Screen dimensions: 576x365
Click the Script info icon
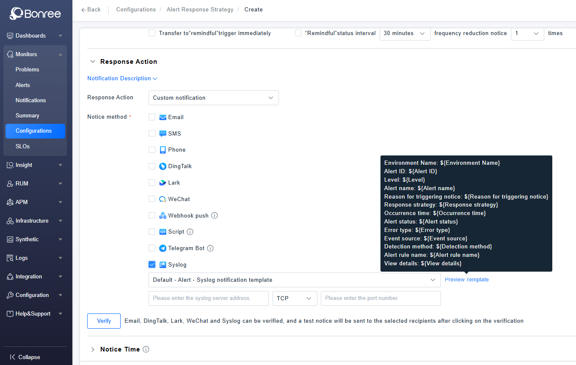190,232
